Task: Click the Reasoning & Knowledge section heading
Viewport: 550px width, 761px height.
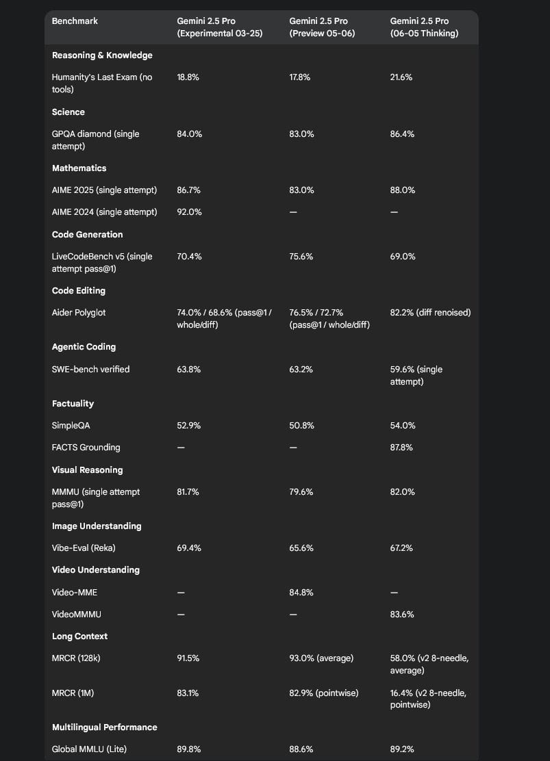Action: pos(102,55)
